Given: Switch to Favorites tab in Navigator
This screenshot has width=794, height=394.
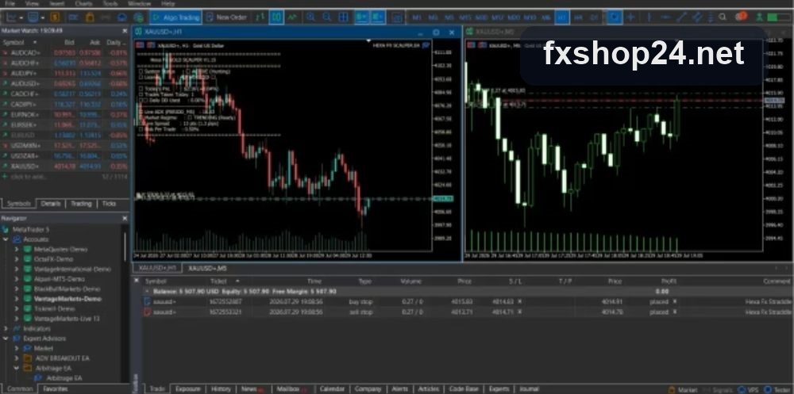Looking at the screenshot, I should click(56, 389).
